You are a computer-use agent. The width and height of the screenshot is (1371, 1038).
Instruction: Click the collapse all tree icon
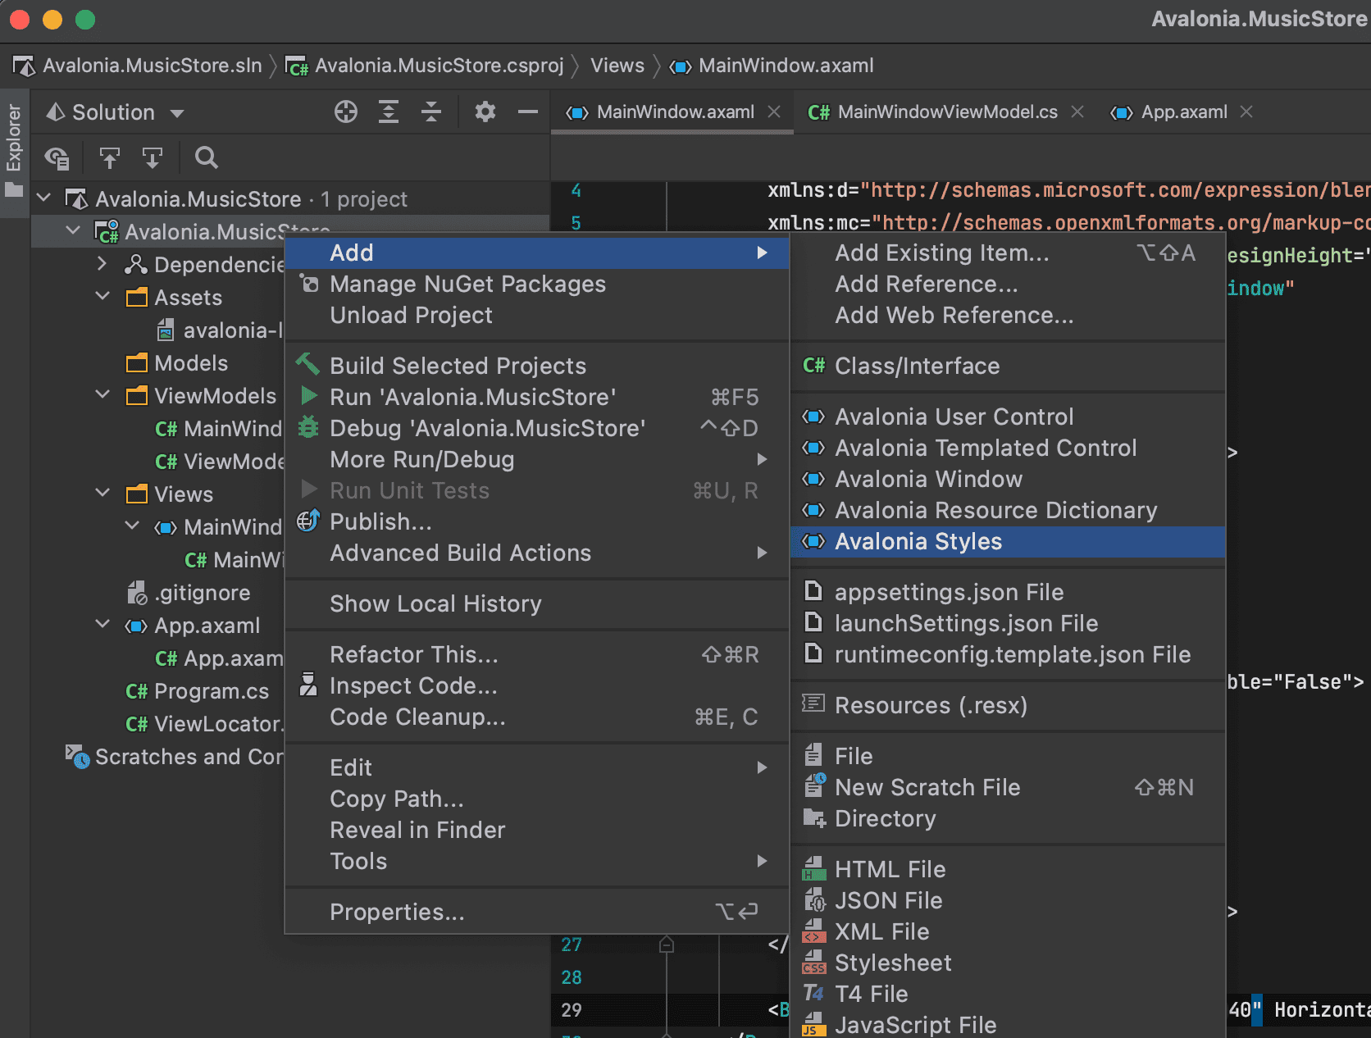[431, 112]
